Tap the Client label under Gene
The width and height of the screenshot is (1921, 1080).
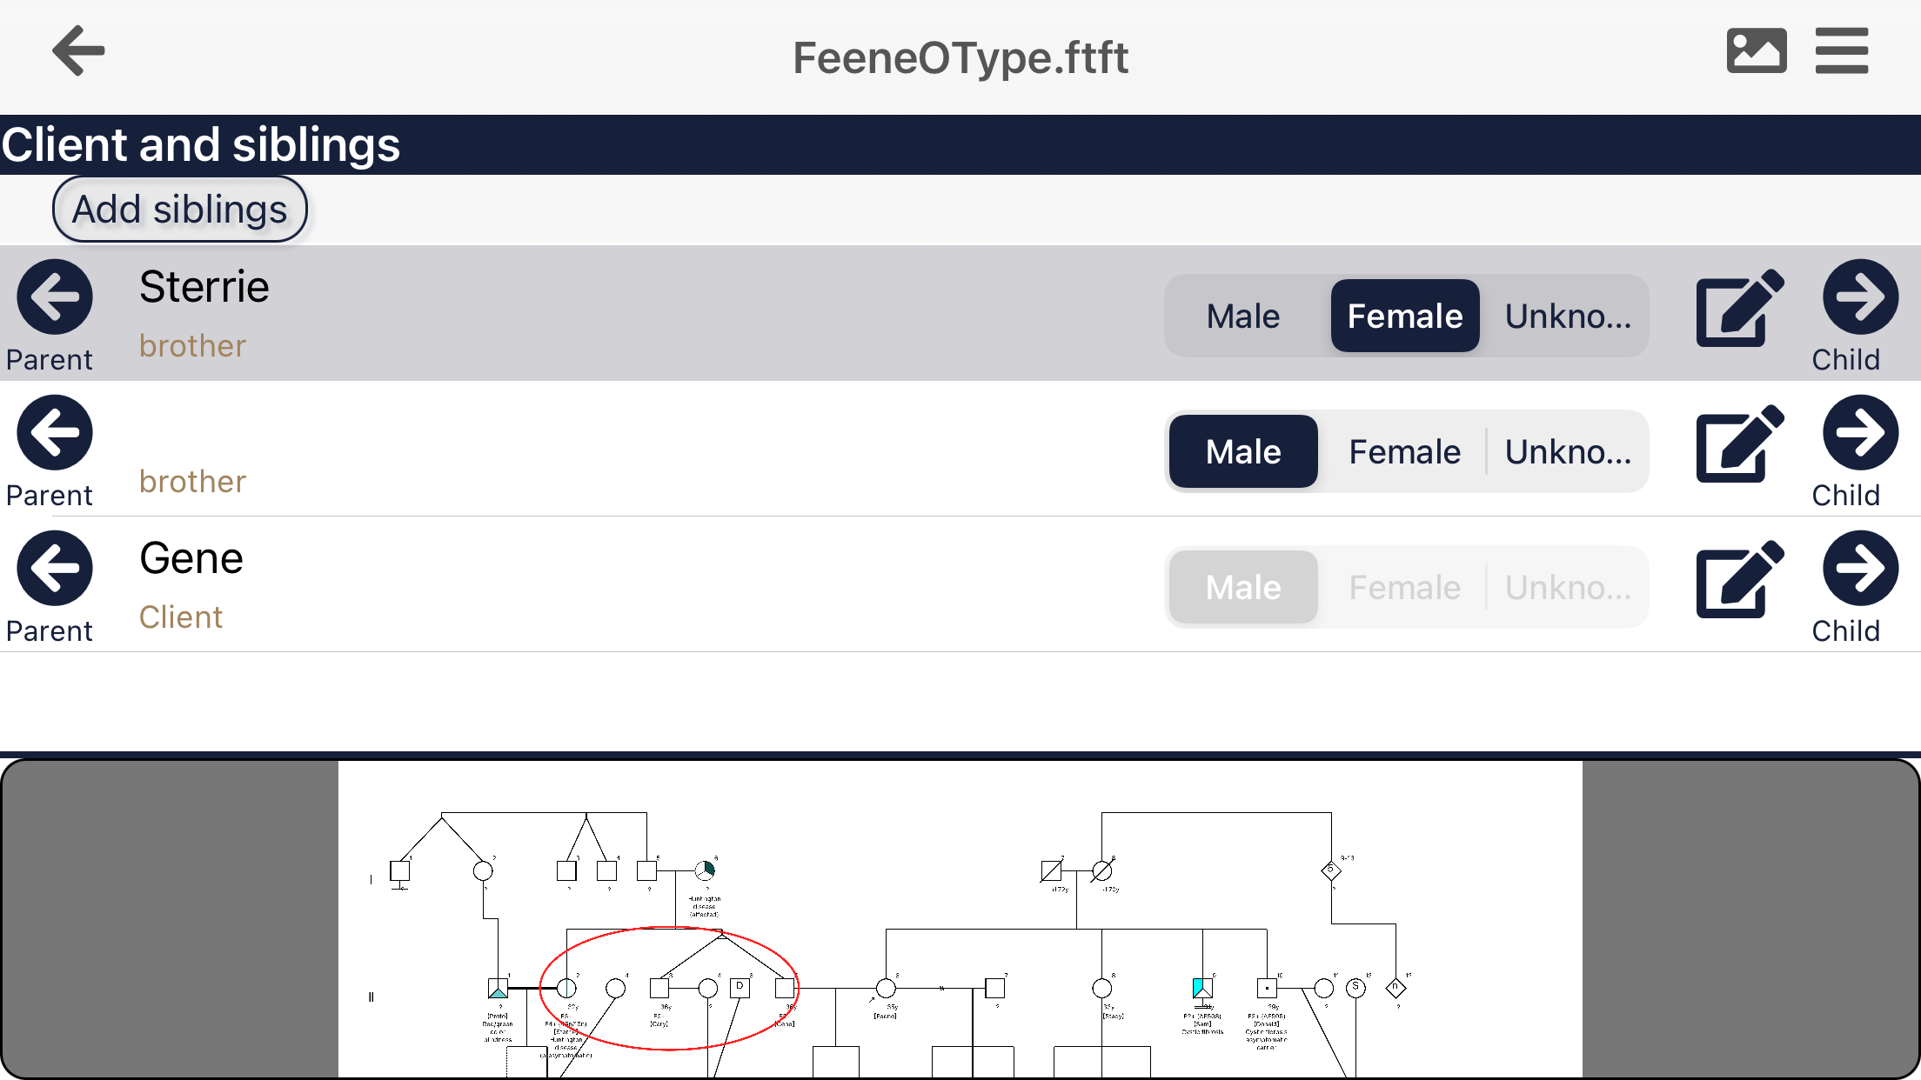(x=181, y=617)
